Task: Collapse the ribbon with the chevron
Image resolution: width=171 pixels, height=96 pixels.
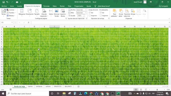Action: point(169,19)
